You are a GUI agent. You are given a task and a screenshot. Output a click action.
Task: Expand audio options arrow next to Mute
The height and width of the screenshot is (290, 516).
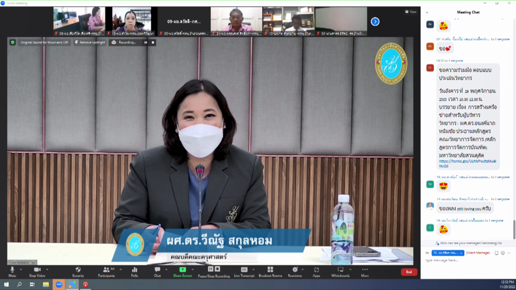pos(21,269)
